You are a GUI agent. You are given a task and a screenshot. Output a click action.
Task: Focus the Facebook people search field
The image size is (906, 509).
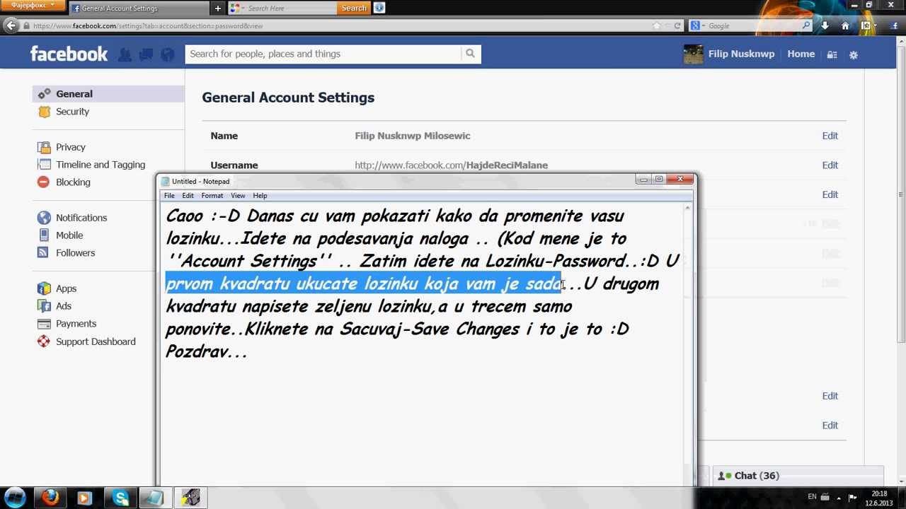pyautogui.click(x=323, y=54)
